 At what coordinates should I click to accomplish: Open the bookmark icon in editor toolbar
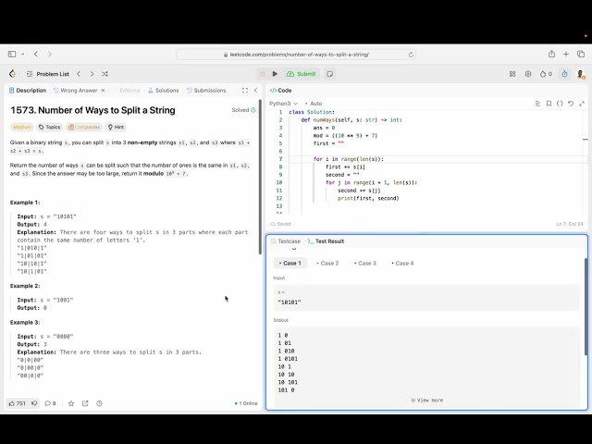pyautogui.click(x=549, y=104)
